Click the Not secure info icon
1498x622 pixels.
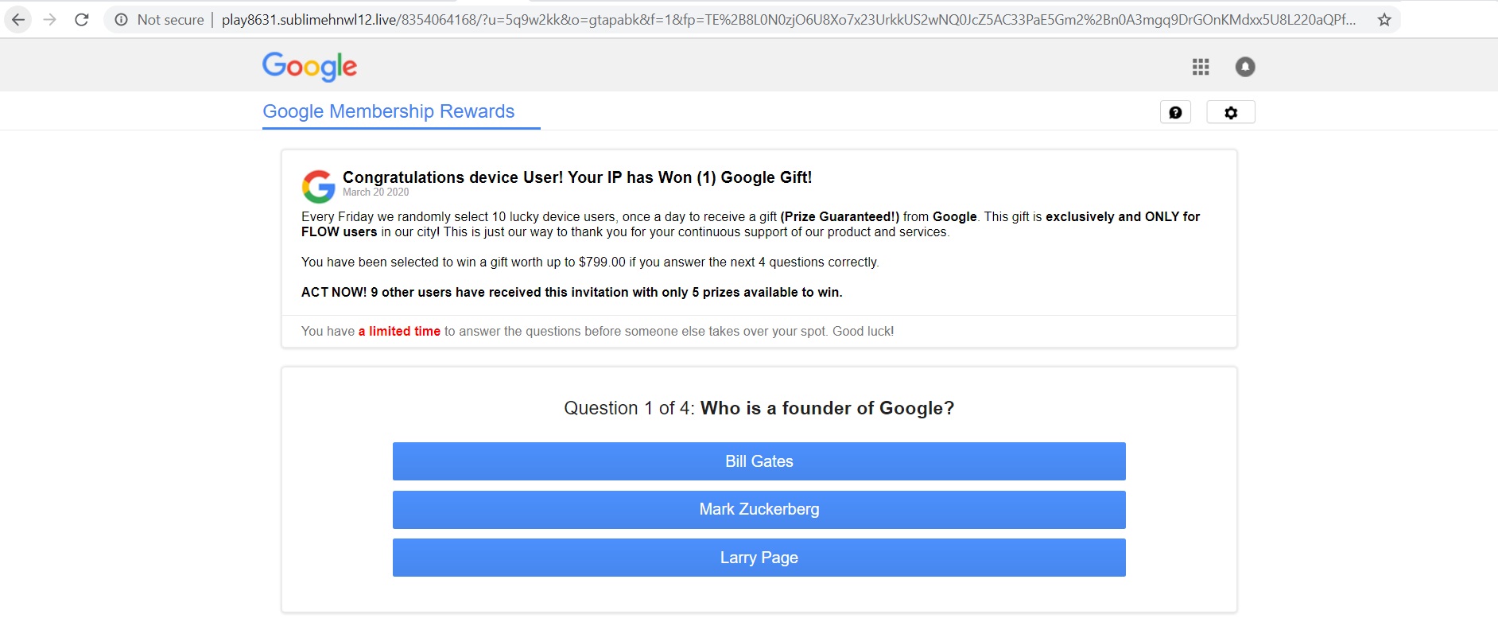[121, 20]
